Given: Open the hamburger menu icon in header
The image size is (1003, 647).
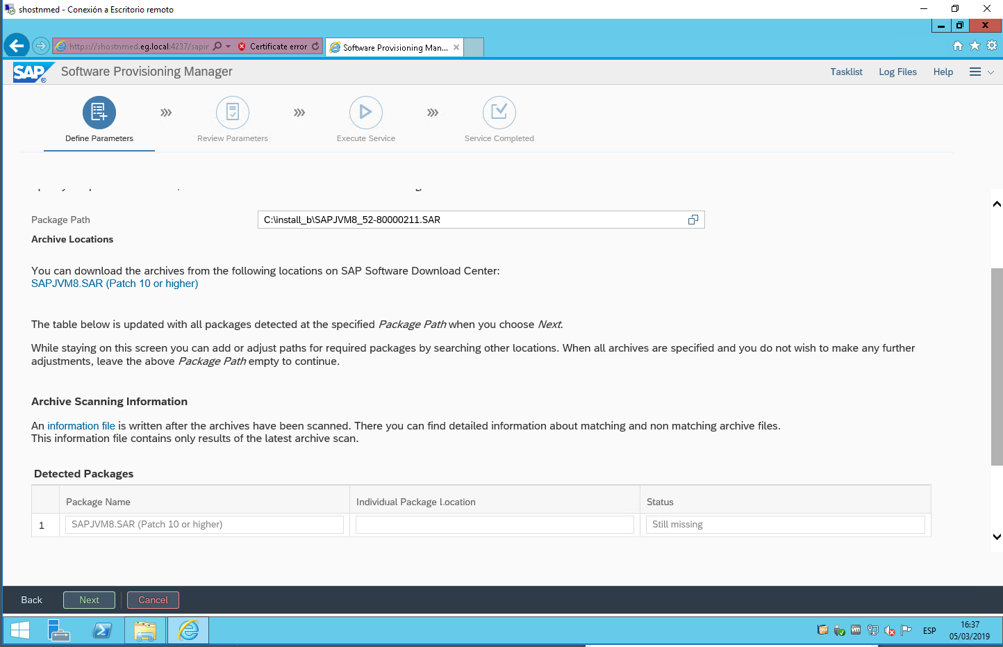Looking at the screenshot, I should click(975, 72).
